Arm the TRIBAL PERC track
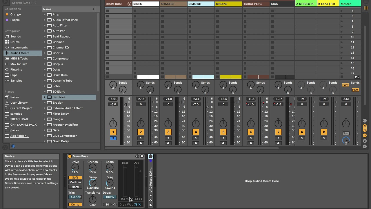Viewport: 371px width, 209px height. pyautogui.click(x=251, y=143)
